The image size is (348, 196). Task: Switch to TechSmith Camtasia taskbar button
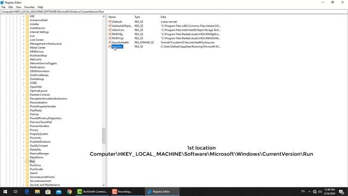92,192
